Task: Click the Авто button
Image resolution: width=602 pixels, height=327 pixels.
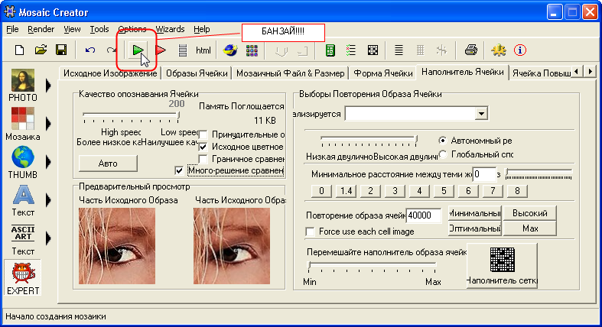Action: (108, 163)
